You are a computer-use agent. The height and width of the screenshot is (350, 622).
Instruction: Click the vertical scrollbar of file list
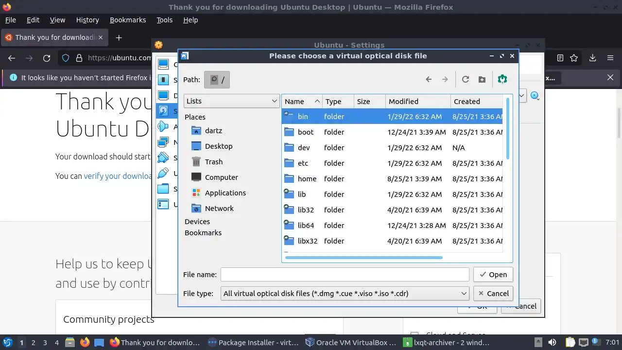click(x=508, y=128)
